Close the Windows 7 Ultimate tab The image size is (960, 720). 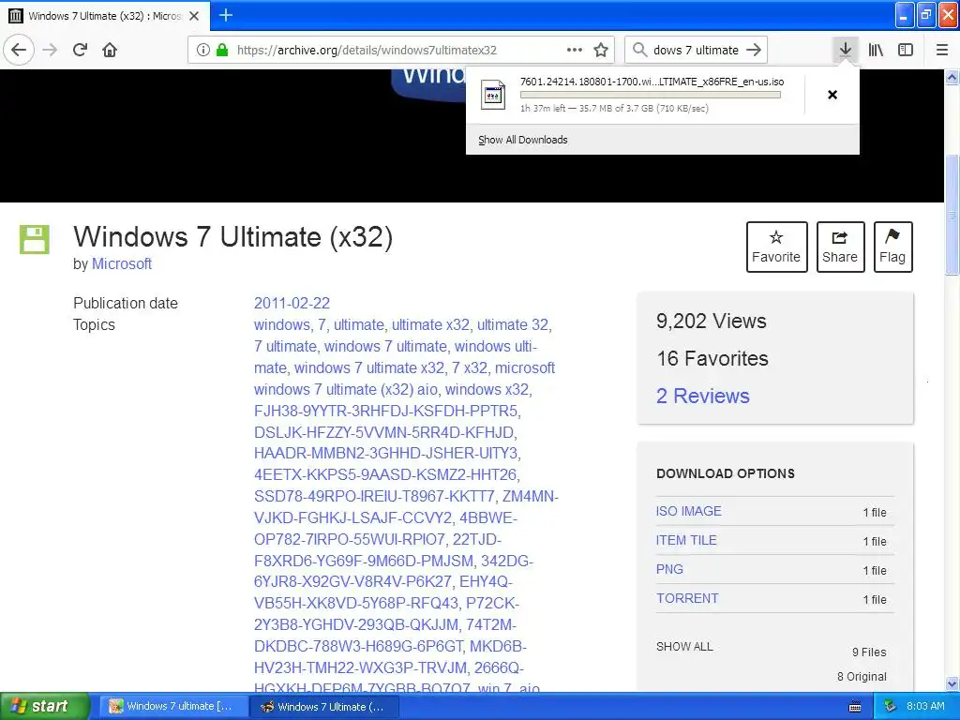(194, 16)
